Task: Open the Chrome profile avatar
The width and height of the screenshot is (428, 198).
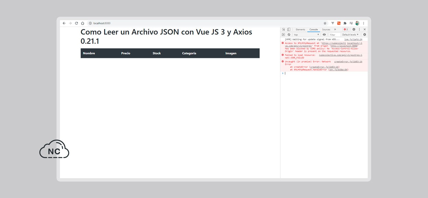Action: 357,23
